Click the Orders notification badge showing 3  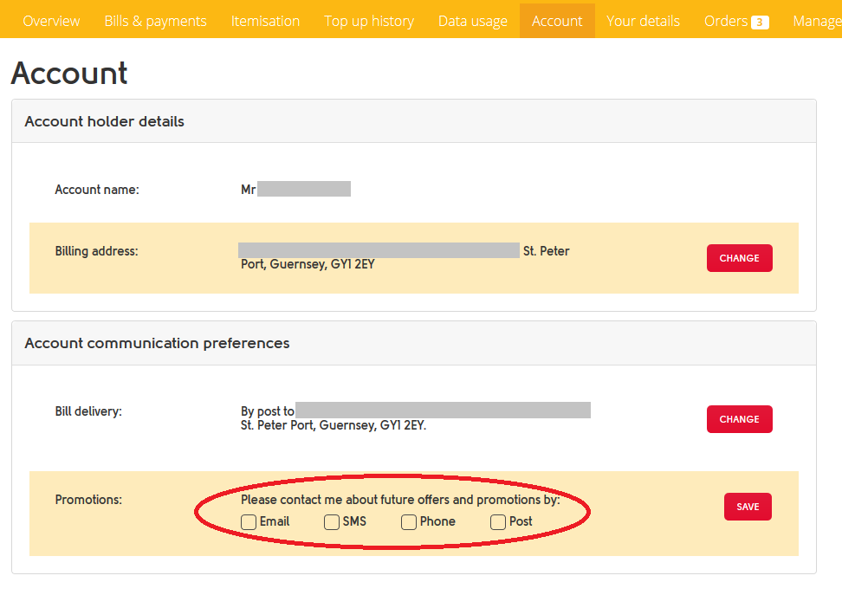click(x=760, y=23)
